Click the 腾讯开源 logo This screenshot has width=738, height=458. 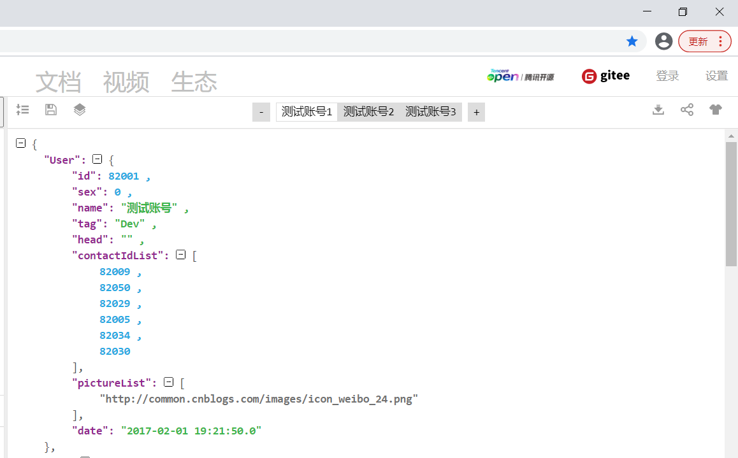pyautogui.click(x=520, y=76)
